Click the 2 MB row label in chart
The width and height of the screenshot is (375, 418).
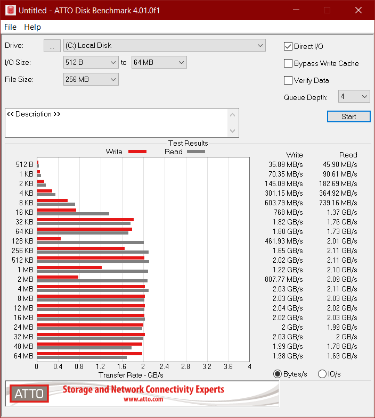[x=26, y=279]
